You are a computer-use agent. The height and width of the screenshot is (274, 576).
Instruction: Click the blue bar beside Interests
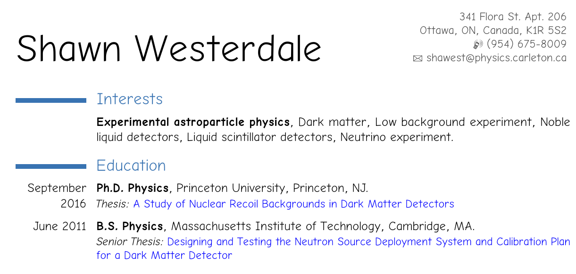pos(51,100)
